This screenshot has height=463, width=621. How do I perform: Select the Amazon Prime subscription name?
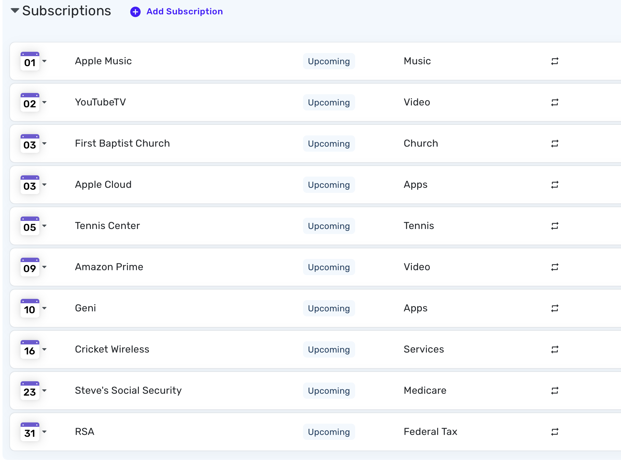pyautogui.click(x=109, y=267)
